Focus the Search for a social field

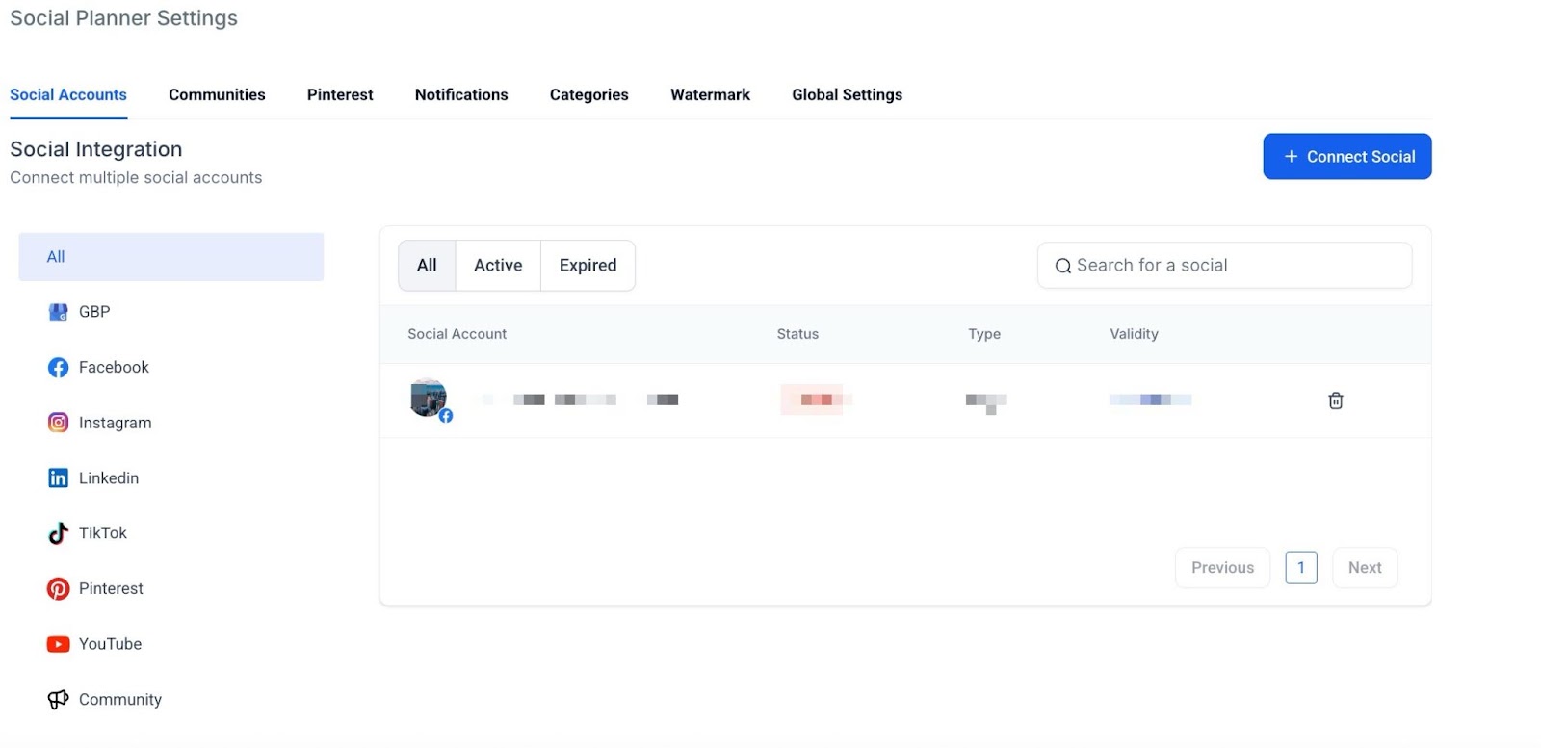click(1233, 266)
